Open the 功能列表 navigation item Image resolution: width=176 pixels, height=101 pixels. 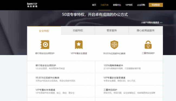pyautogui.click(x=105, y=5)
